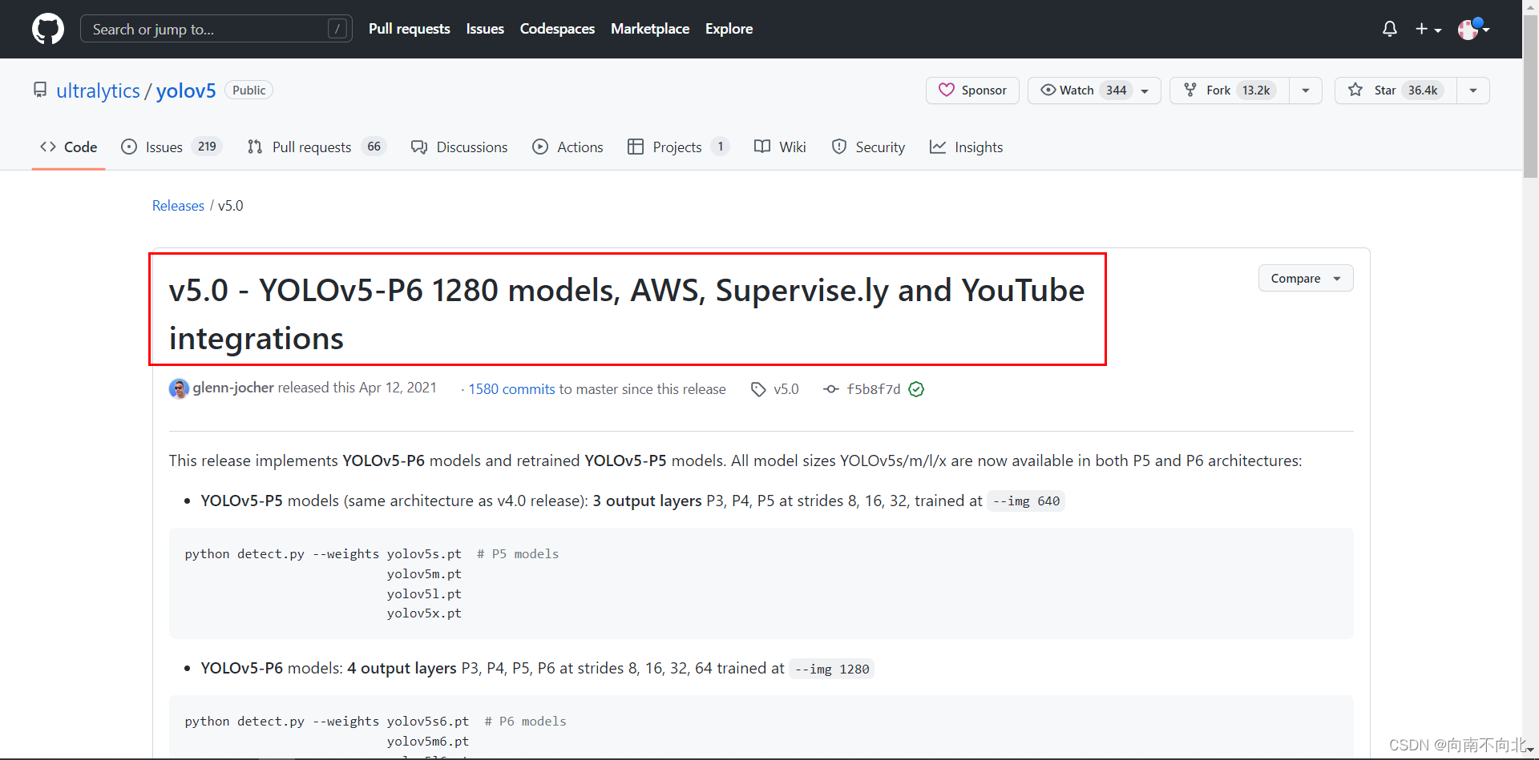Open Pull requests in the top navigation
Image resolution: width=1539 pixels, height=760 pixels.
point(410,29)
